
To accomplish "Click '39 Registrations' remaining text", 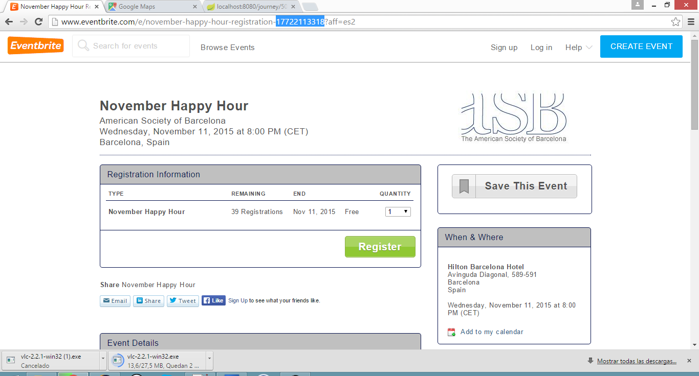I will (x=257, y=212).
